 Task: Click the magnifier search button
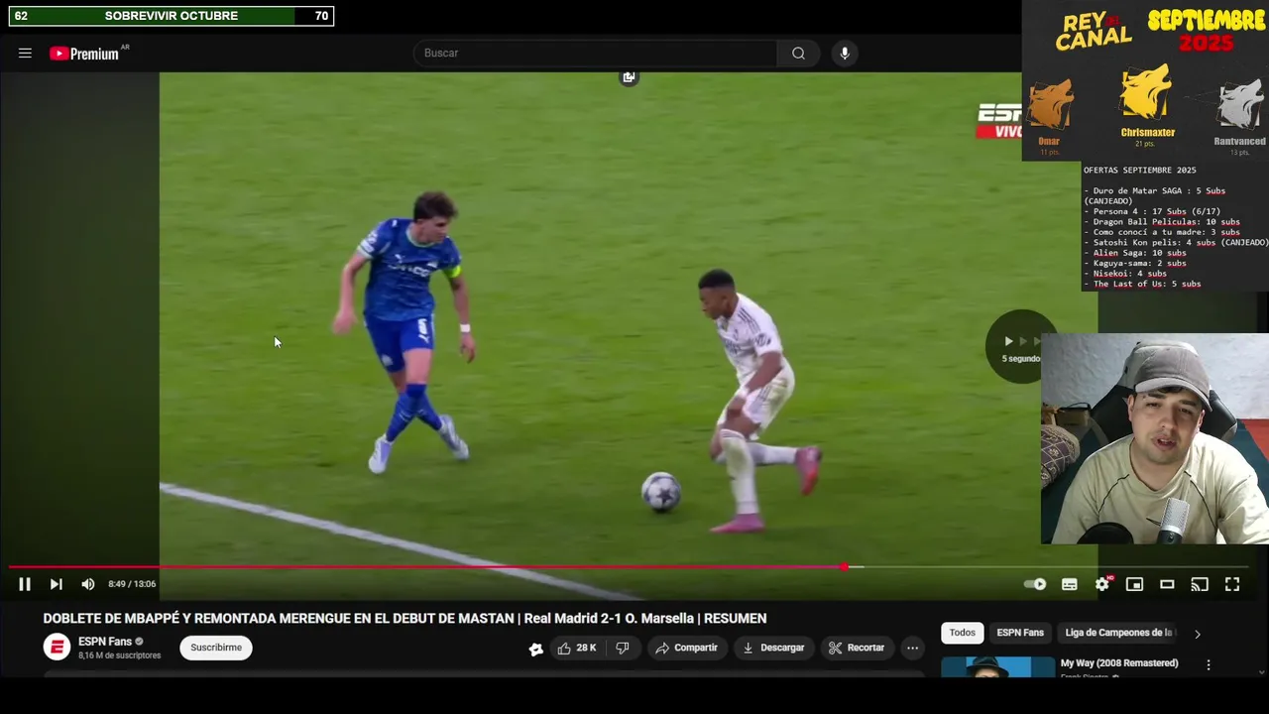[x=798, y=54]
